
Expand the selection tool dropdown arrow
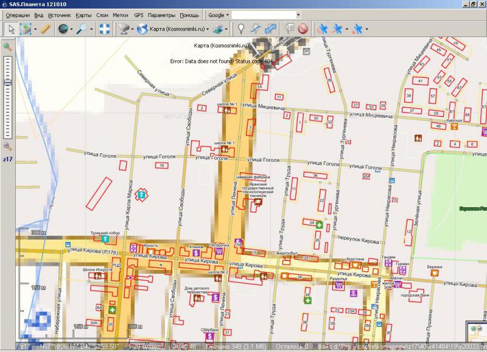[35, 29]
